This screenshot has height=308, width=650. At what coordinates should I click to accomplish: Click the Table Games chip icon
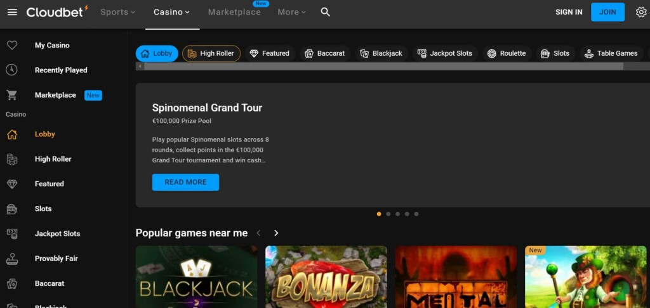click(589, 53)
